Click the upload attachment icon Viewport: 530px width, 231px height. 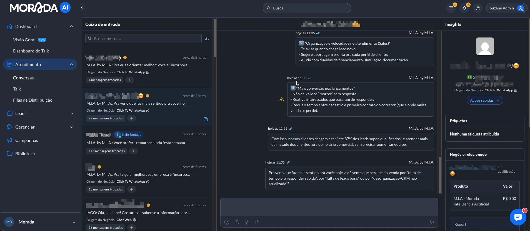coord(237,222)
